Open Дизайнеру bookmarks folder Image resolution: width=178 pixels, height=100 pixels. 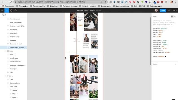(53, 6)
